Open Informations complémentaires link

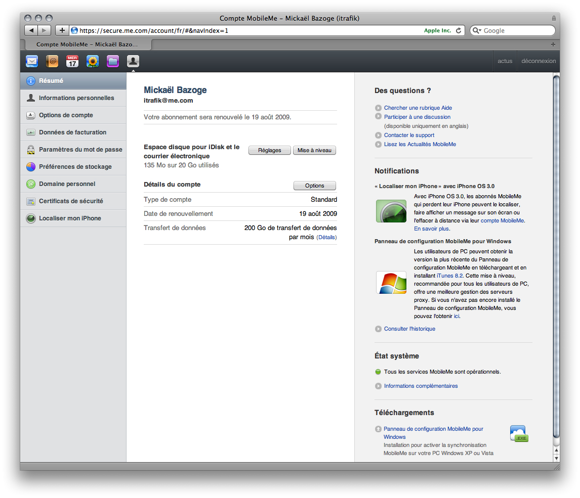tap(421, 386)
